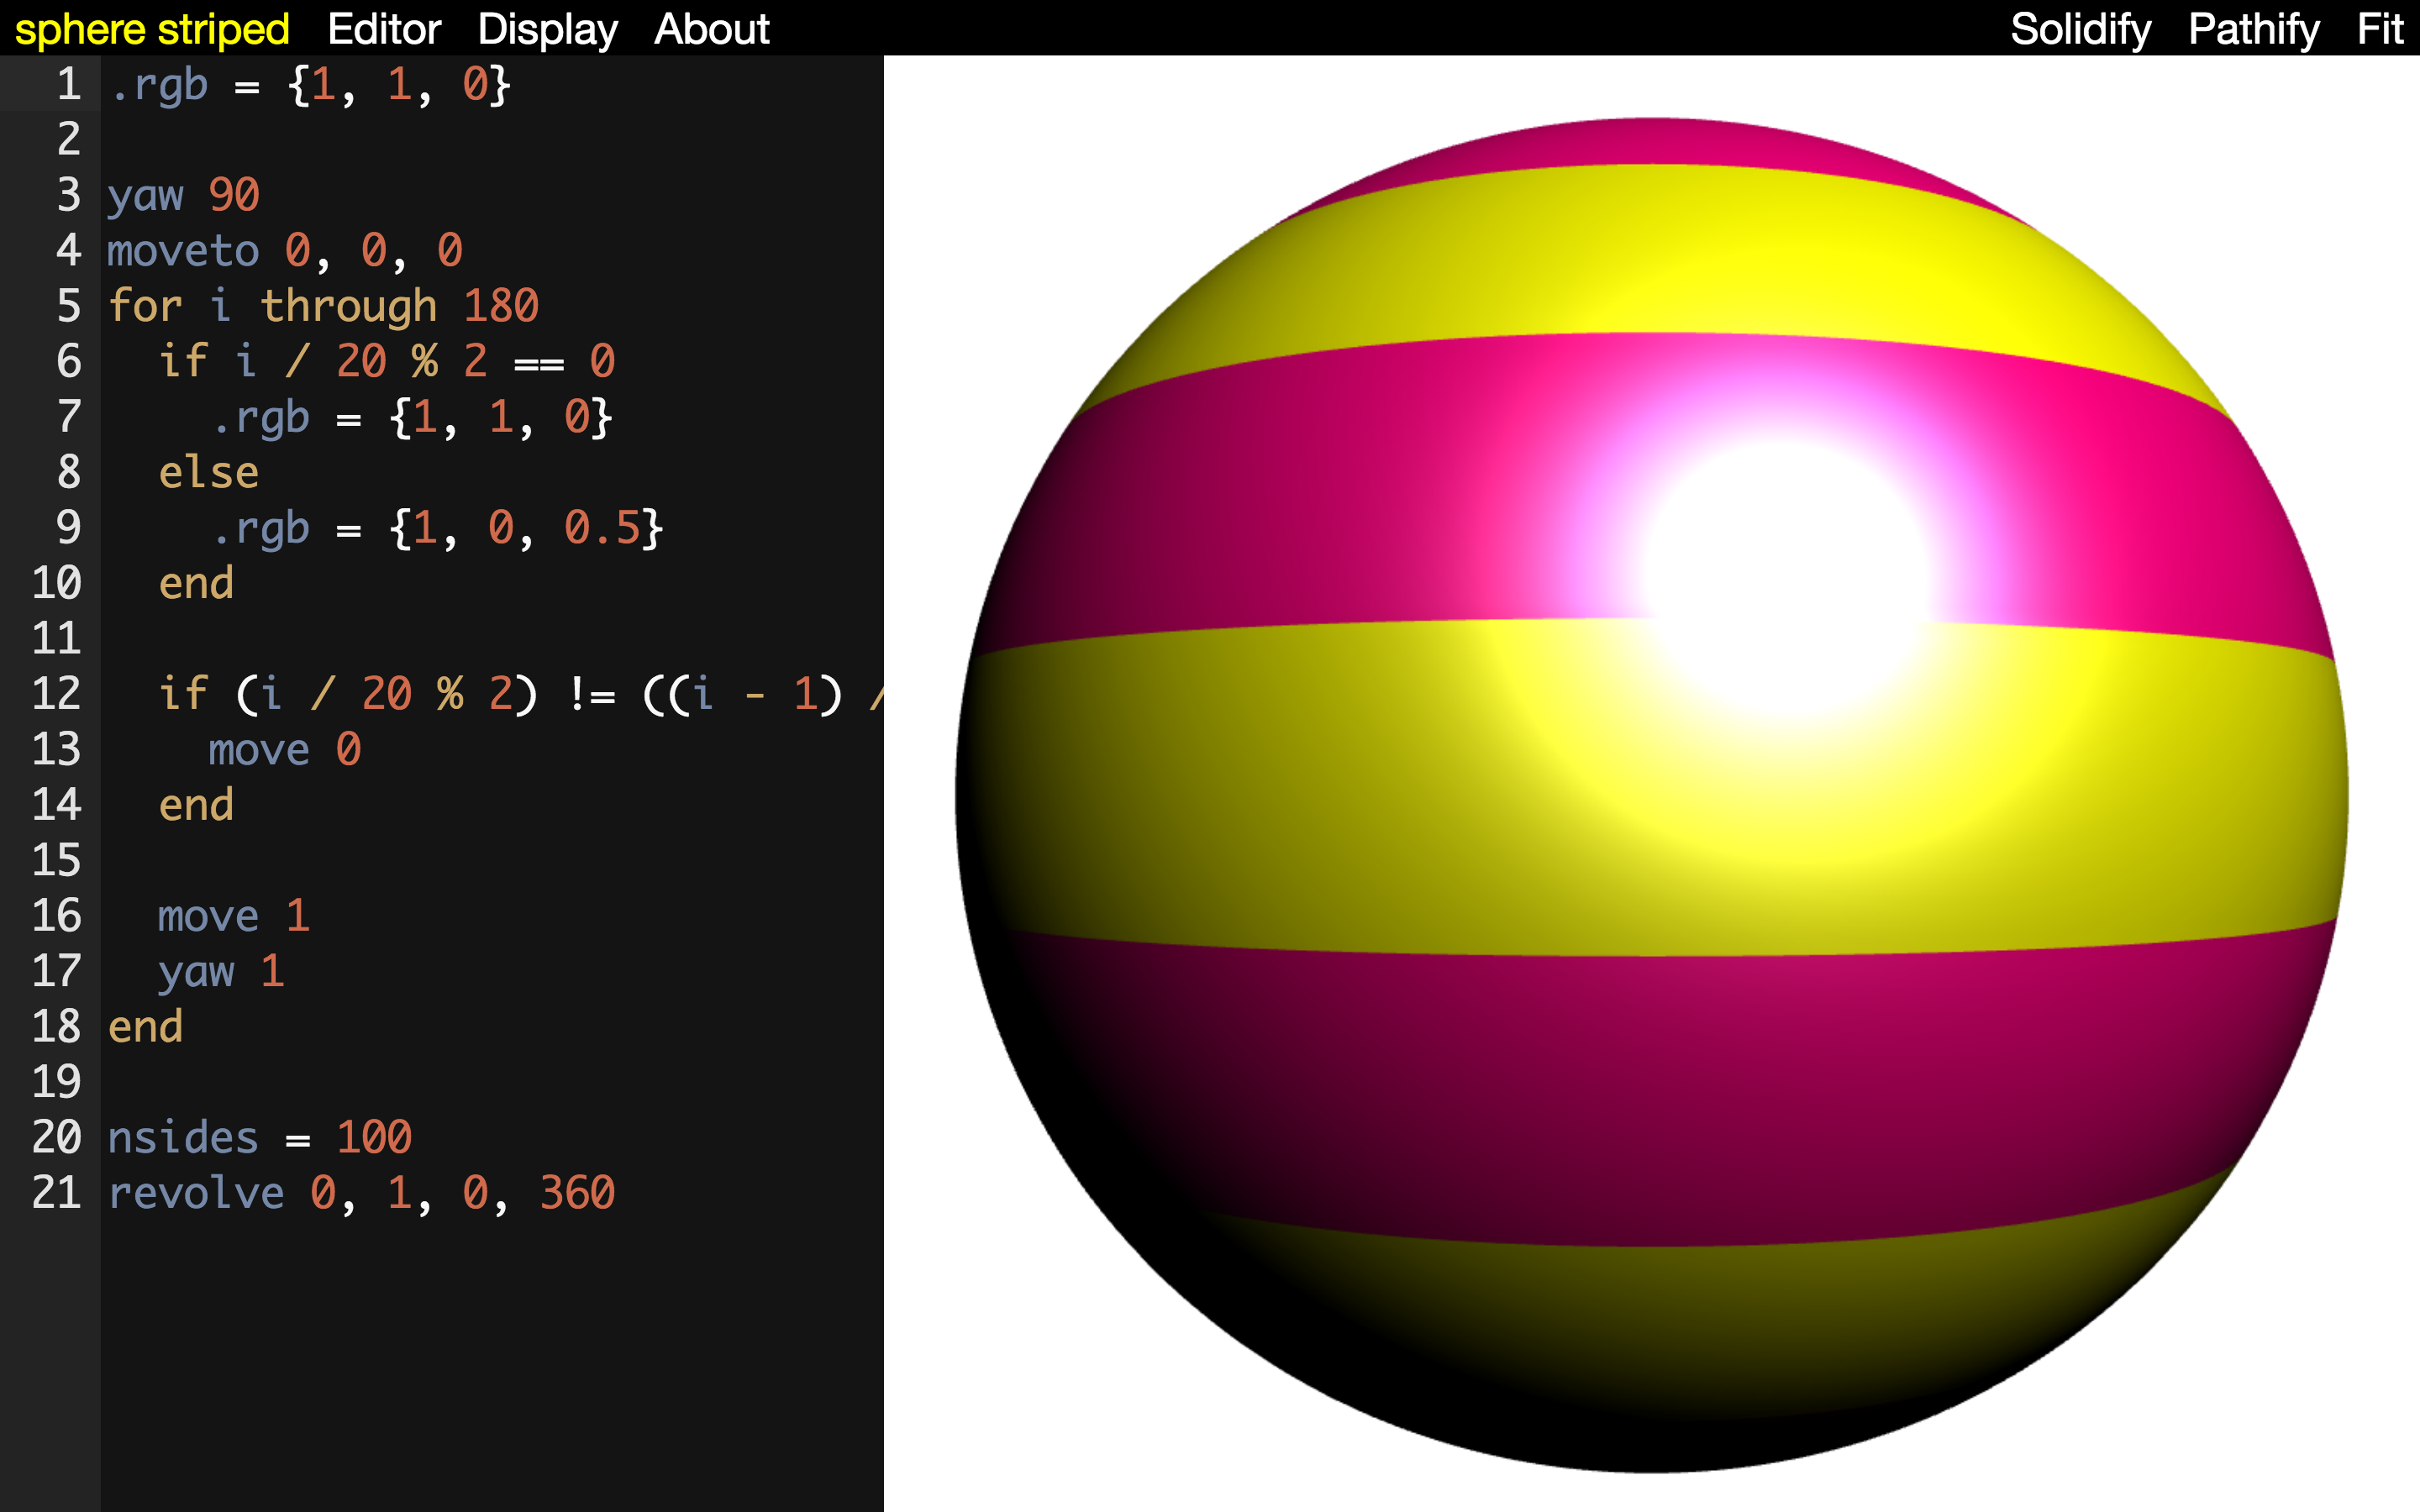Click the 'else' keyword on line 8
Image resolution: width=2420 pixels, height=1512 pixels.
click(209, 472)
